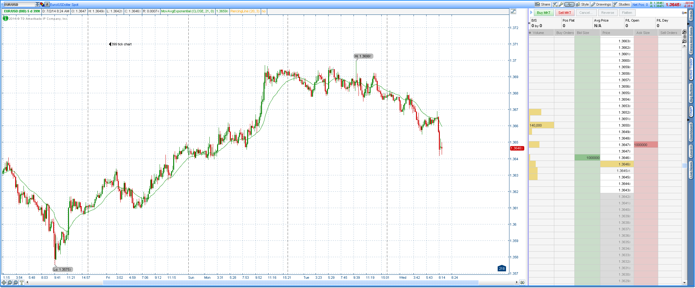Click the 218 bubble on the chart
Screen dimensions: 695x288
coord(502,269)
